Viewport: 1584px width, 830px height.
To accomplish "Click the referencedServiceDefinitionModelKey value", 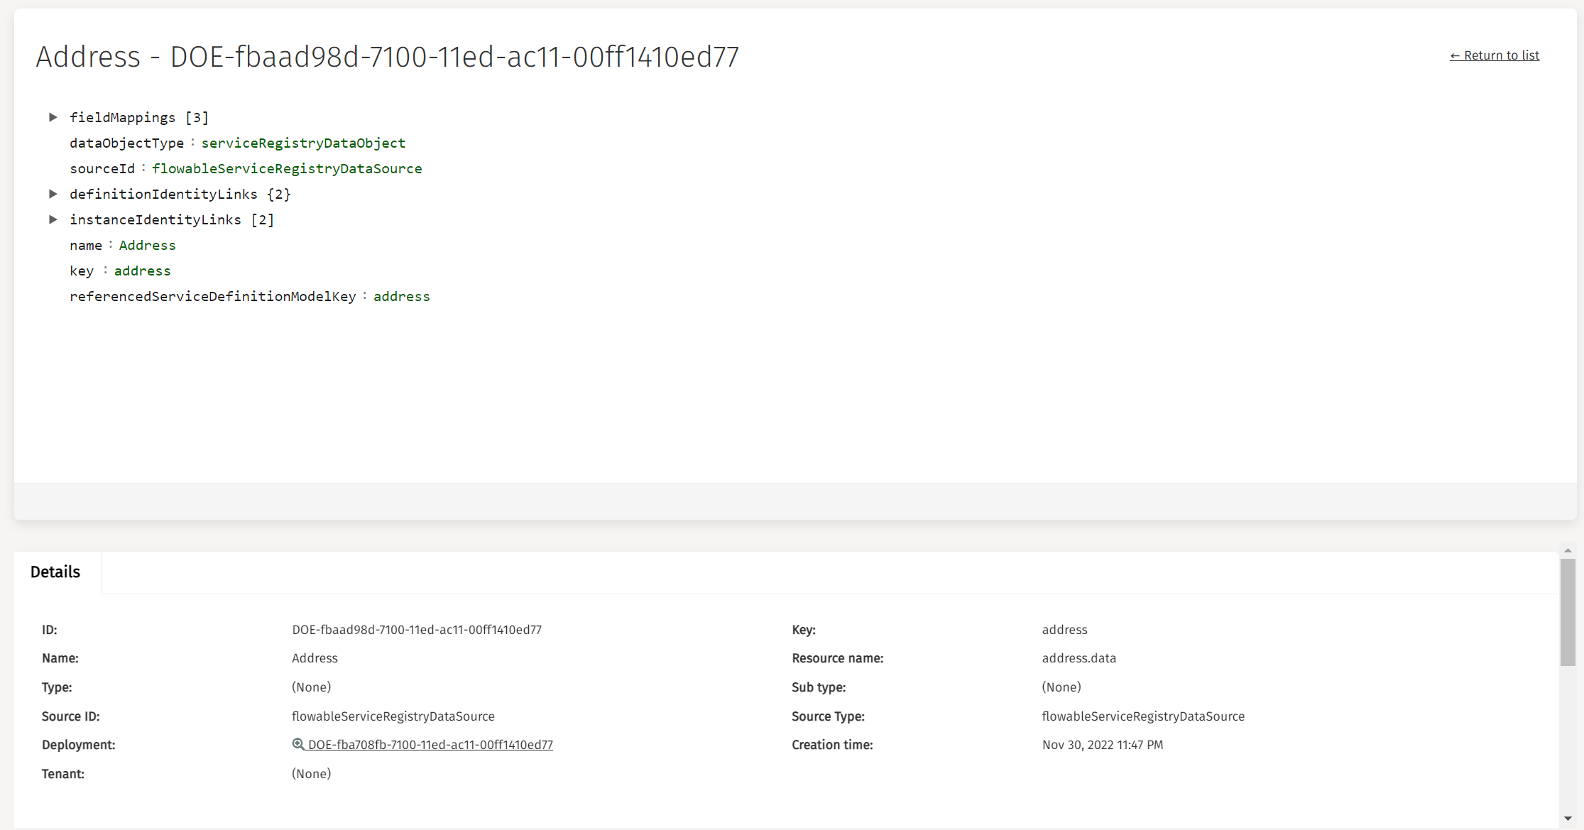I will [x=401, y=296].
